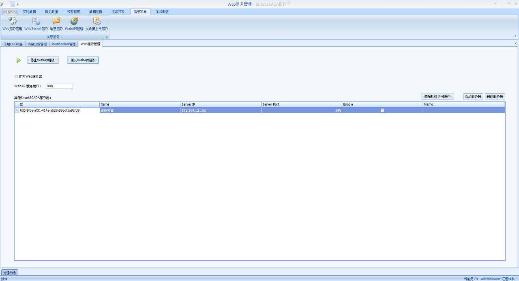Switch to the 系统配置 ribbon tab

point(162,12)
